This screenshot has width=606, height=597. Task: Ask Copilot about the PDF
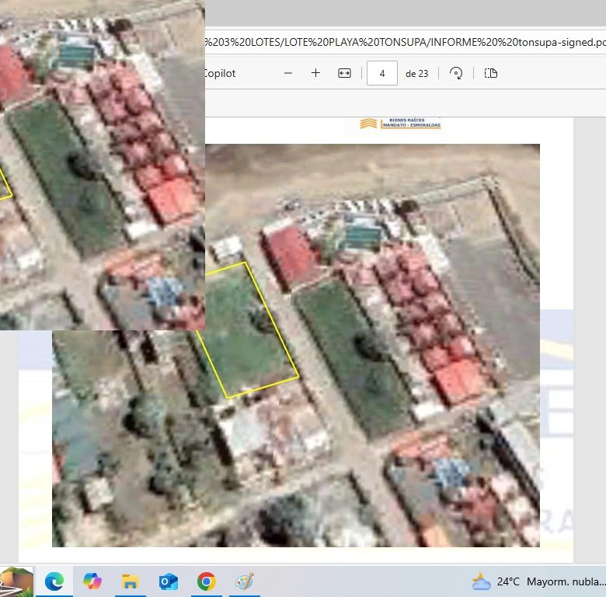pyautogui.click(x=219, y=73)
